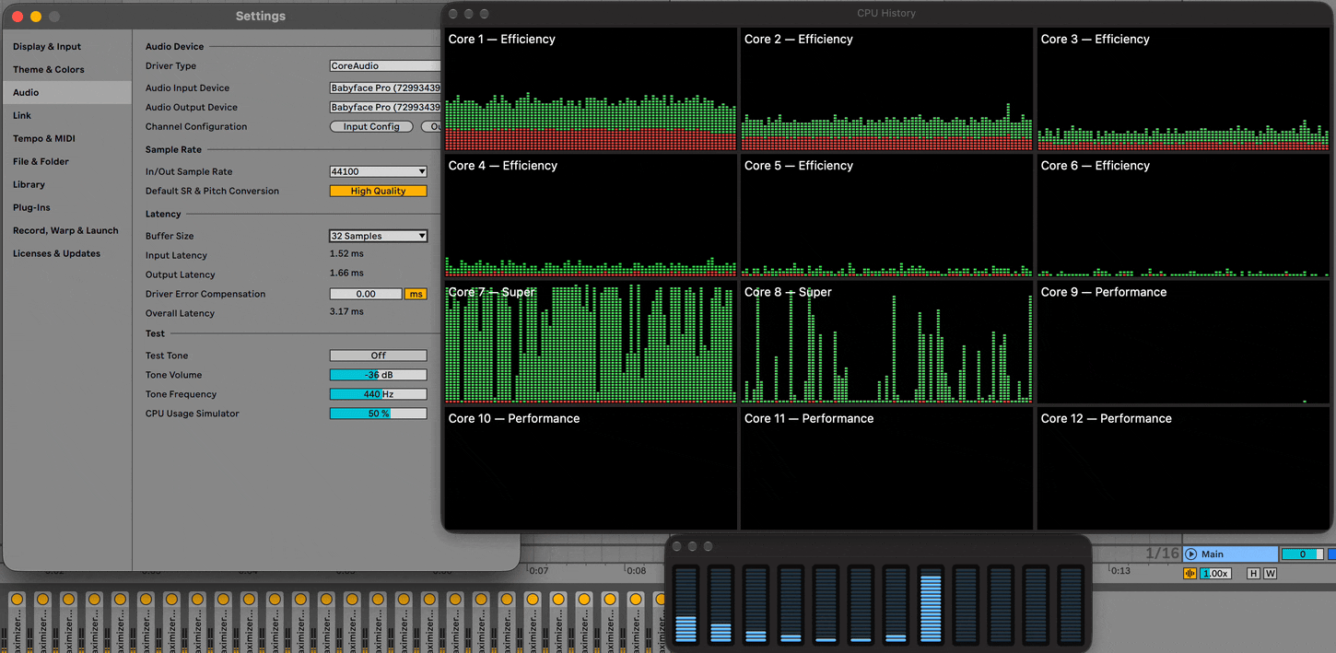The width and height of the screenshot is (1336, 653).
Task: Click the Input Config button
Action: (x=371, y=127)
